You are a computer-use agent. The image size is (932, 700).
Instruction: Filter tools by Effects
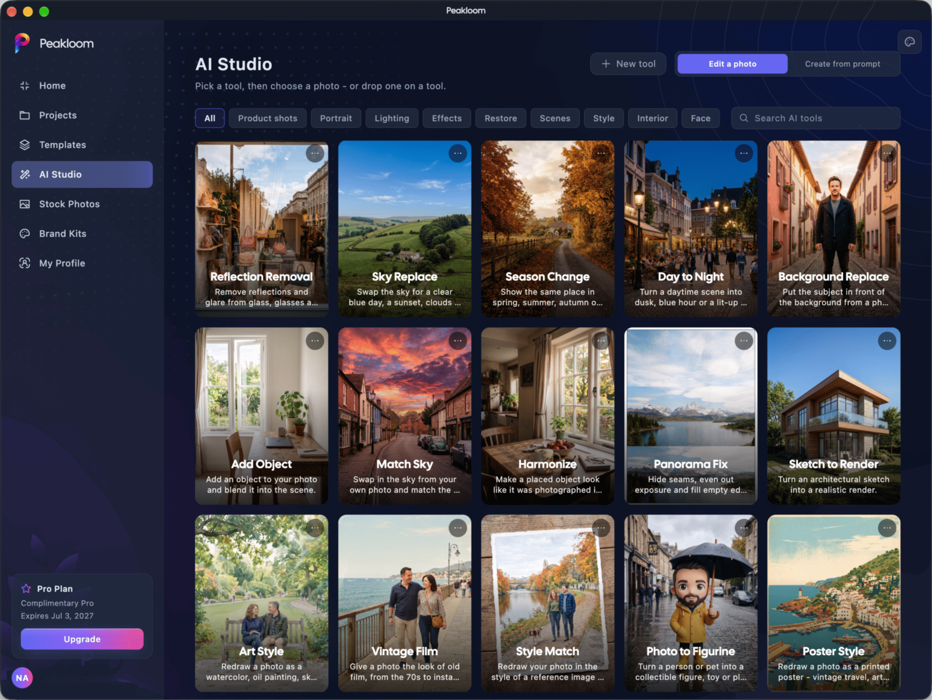447,118
